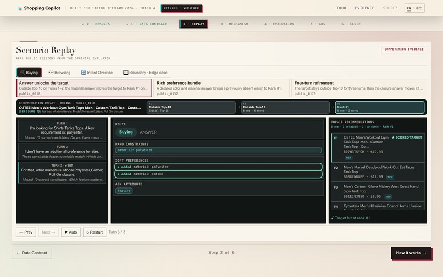Open the Tour link in header
The image size is (443, 277).
pyautogui.click(x=341, y=8)
